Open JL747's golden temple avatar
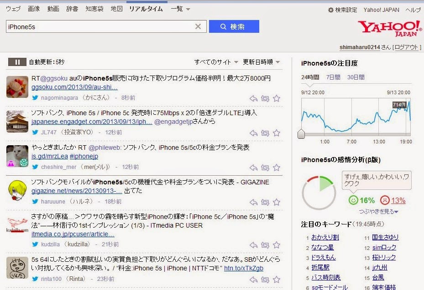Viewport: 424px width, 290px height. tap(17, 122)
